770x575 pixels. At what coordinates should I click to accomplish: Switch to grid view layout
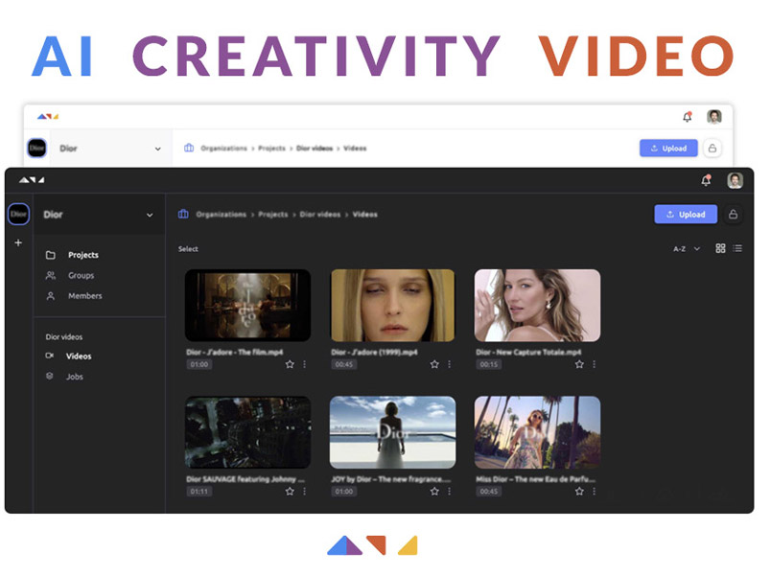pyautogui.click(x=720, y=248)
